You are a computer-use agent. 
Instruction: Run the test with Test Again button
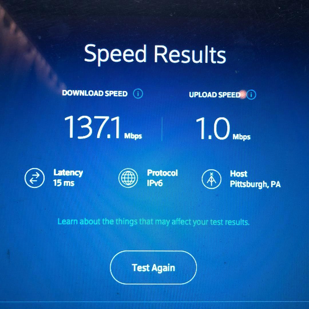(153, 268)
